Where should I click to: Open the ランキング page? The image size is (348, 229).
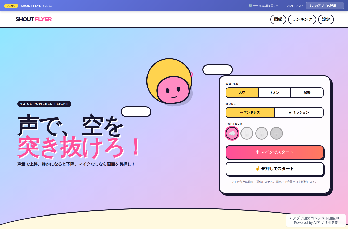click(x=302, y=19)
